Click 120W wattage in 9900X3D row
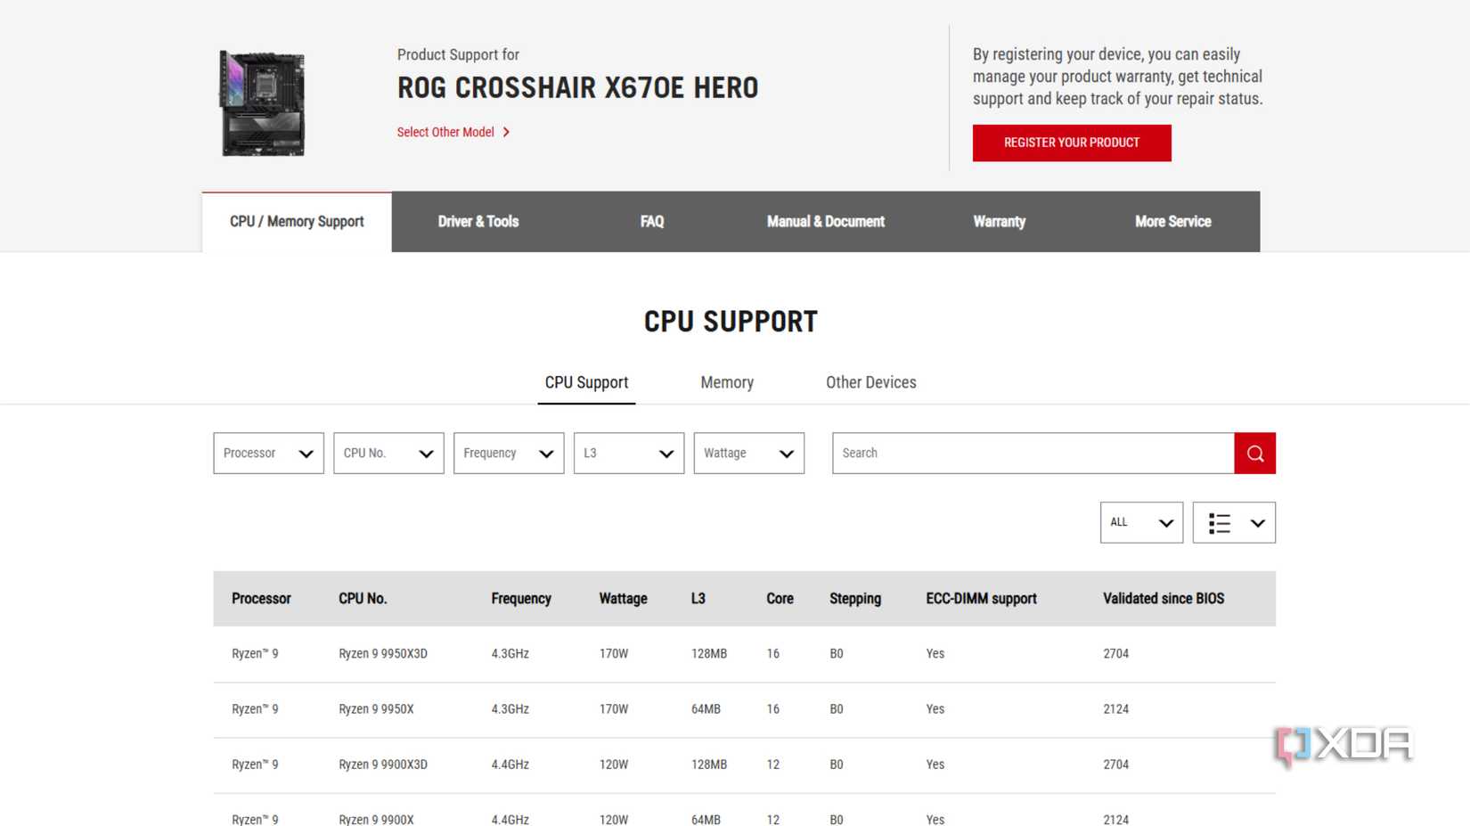1470x826 pixels. coord(614,765)
